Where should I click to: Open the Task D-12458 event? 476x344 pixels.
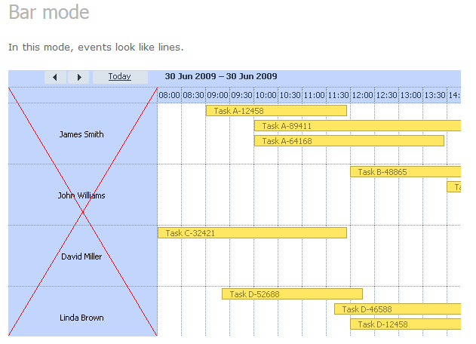(x=404, y=324)
